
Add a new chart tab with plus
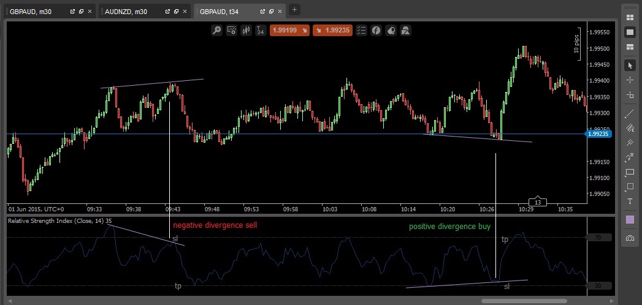pos(294,9)
